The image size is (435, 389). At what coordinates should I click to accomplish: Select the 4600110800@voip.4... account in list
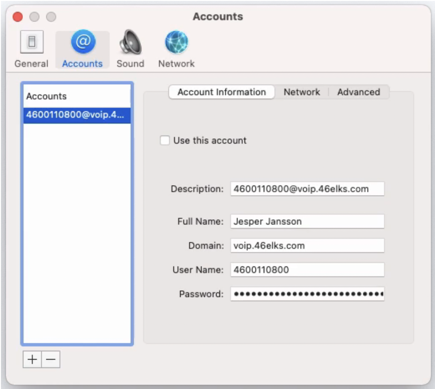[x=77, y=115]
